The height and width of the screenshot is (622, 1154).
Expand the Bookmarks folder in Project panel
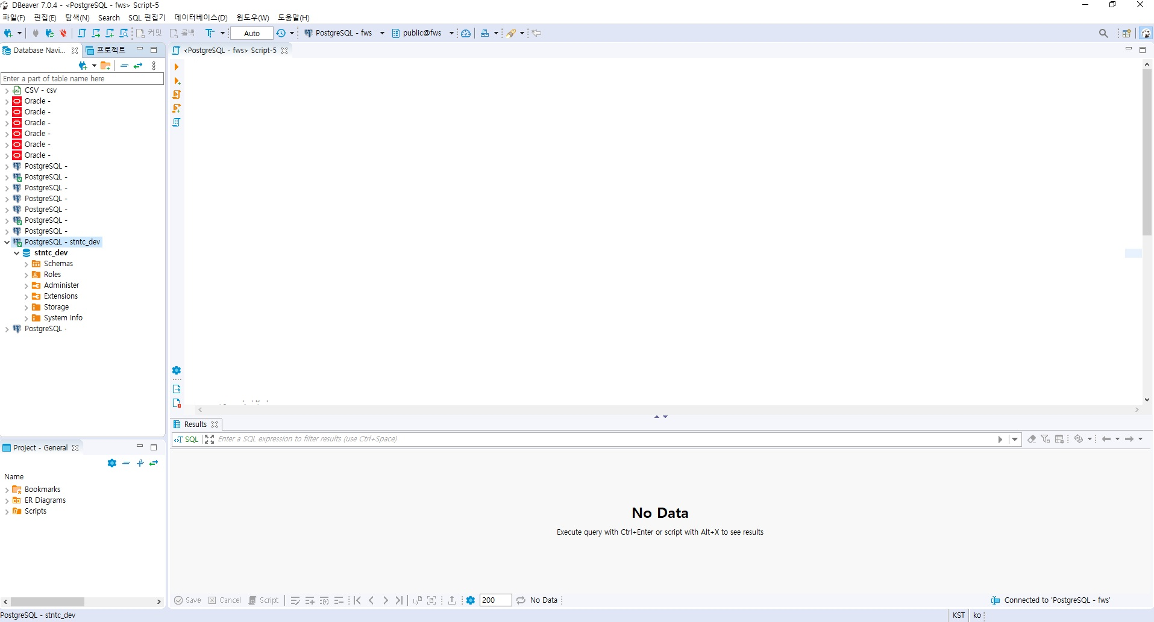pyautogui.click(x=7, y=490)
